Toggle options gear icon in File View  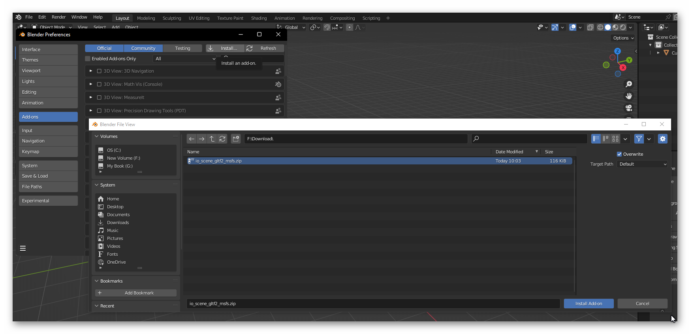point(663,139)
